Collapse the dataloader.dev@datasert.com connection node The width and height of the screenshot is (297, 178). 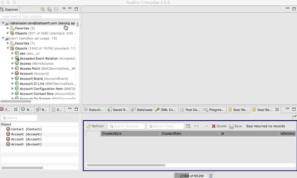3,23
